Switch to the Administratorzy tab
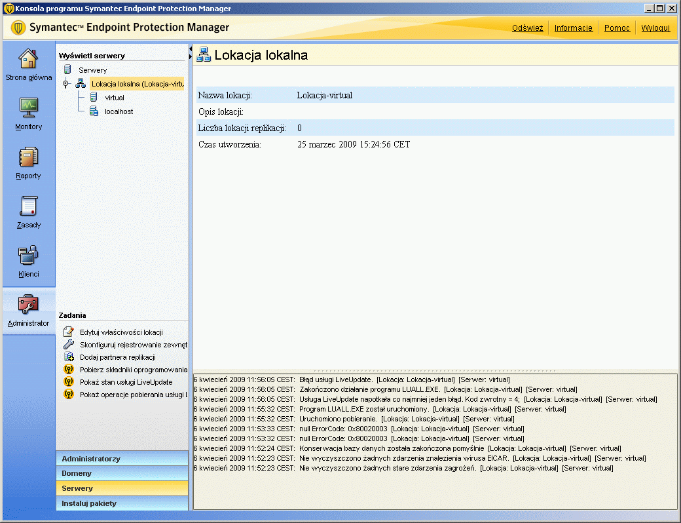 (122, 459)
